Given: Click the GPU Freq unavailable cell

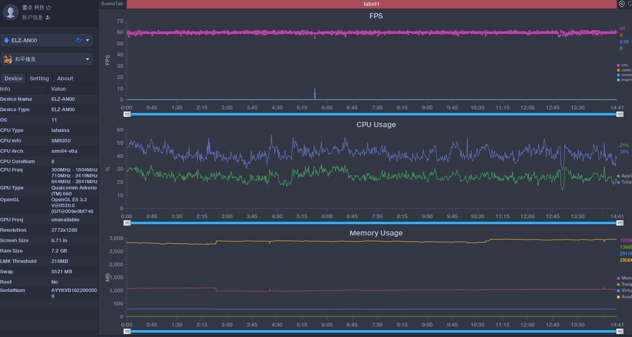Looking at the screenshot, I should tap(65, 220).
